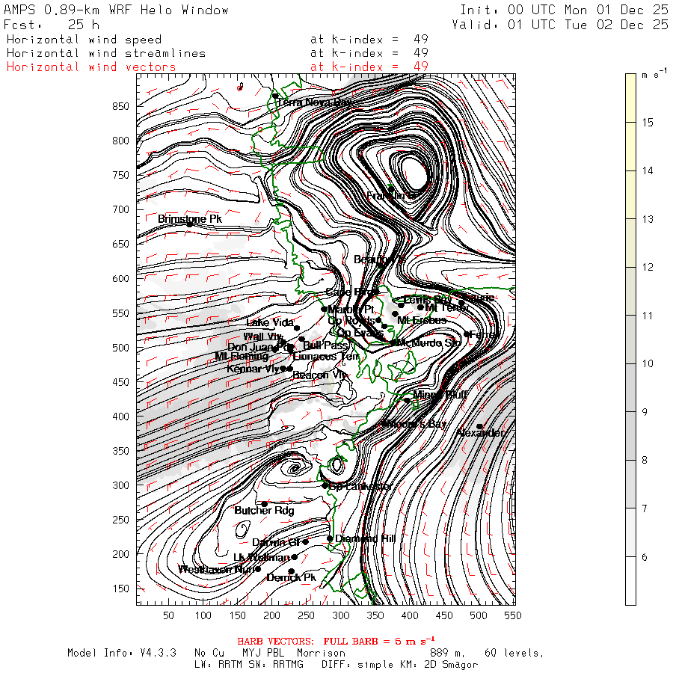Click the Beaufort Is label
The image size is (673, 673).
[x=379, y=259]
